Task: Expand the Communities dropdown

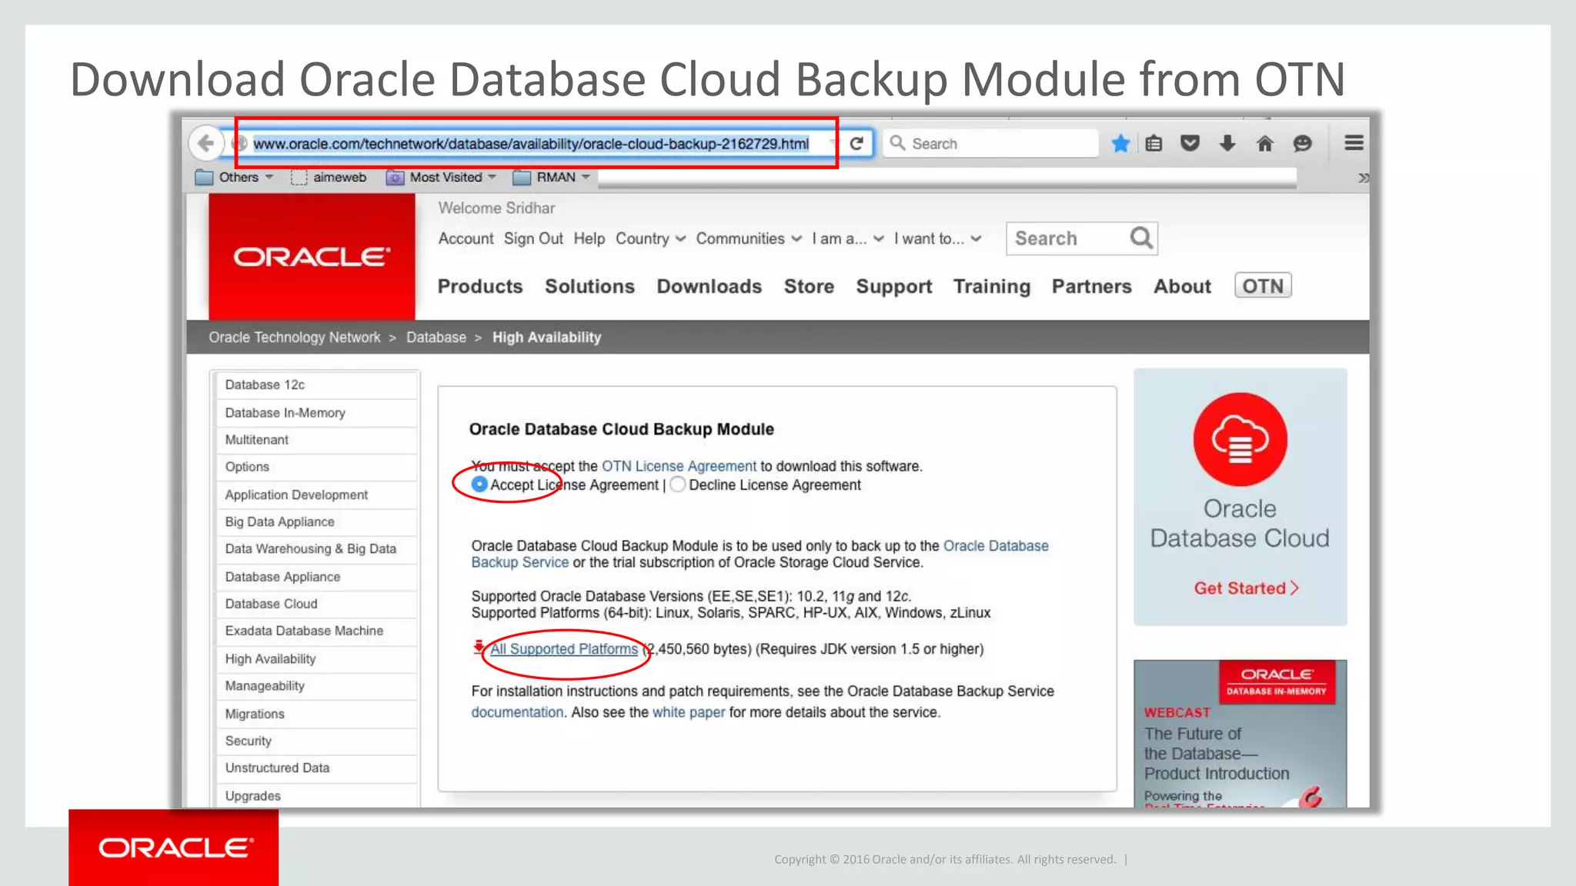Action: pyautogui.click(x=749, y=238)
